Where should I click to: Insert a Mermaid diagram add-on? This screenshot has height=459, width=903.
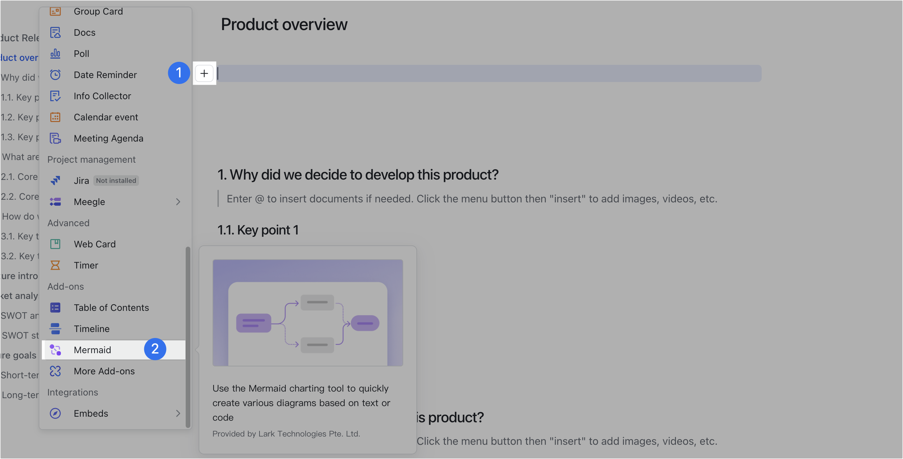click(93, 350)
